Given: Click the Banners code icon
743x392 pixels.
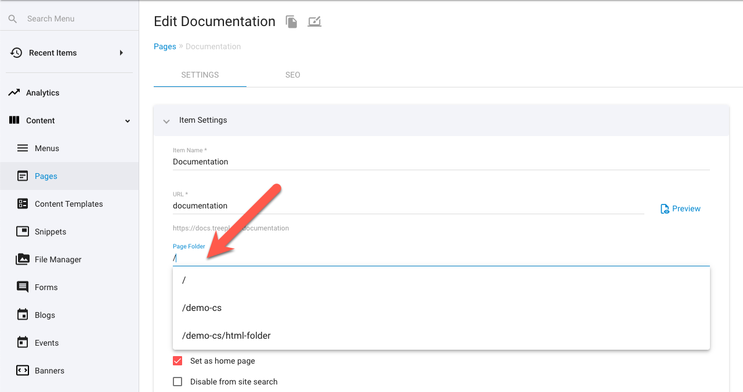Looking at the screenshot, I should pos(23,371).
